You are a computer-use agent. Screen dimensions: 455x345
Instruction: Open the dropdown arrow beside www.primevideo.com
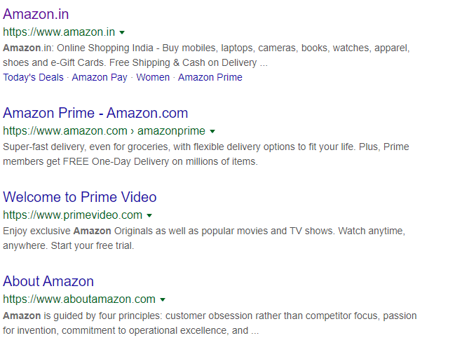click(149, 215)
